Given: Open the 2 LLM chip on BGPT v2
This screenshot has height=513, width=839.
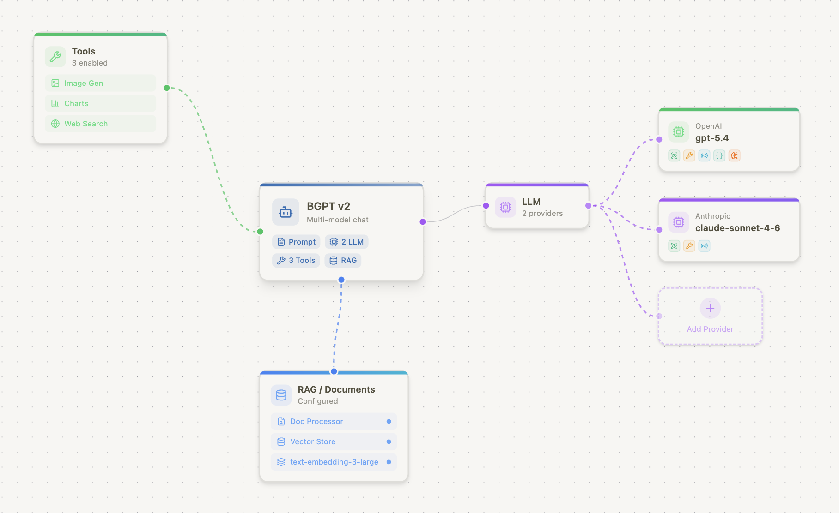Looking at the screenshot, I should point(347,242).
